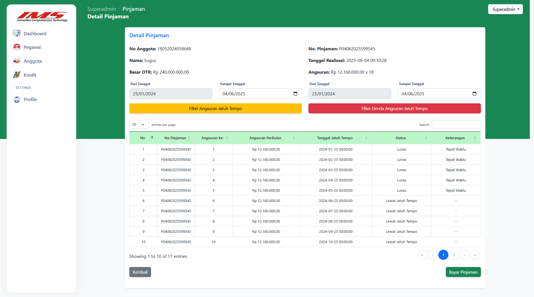Click the Bayar Pinjaman button

(463, 272)
